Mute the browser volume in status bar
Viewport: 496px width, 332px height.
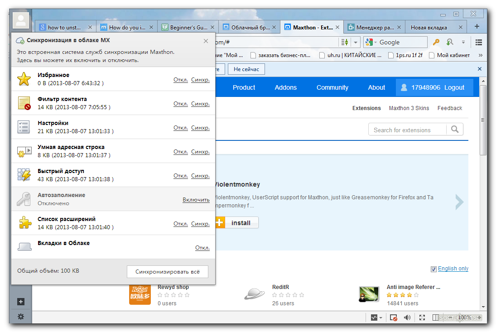click(407, 318)
